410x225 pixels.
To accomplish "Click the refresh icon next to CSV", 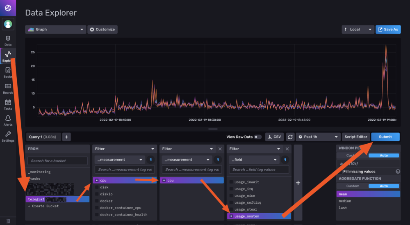I will [290, 137].
